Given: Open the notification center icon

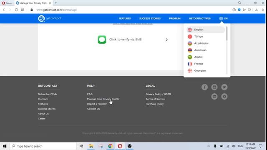Looking at the screenshot, I should tap(260, 146).
